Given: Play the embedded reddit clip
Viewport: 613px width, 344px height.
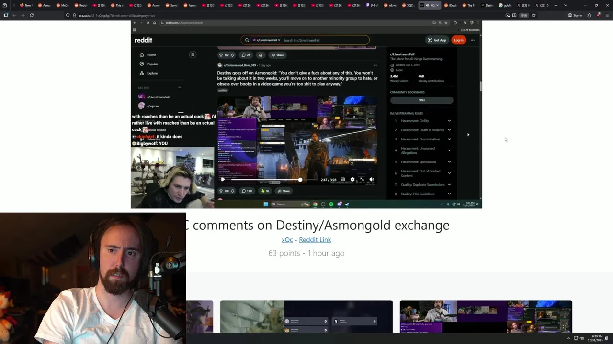Looking at the screenshot, I should coord(223,180).
